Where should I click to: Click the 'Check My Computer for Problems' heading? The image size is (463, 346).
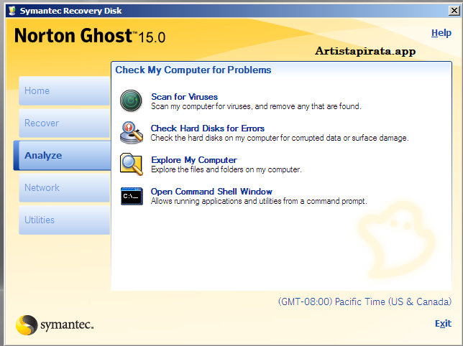(193, 70)
